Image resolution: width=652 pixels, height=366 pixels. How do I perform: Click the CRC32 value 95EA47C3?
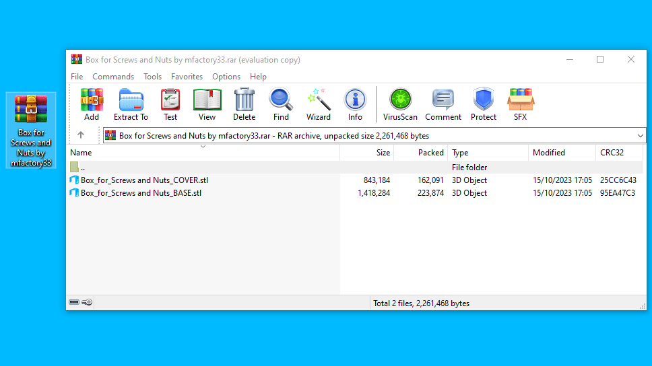click(618, 193)
